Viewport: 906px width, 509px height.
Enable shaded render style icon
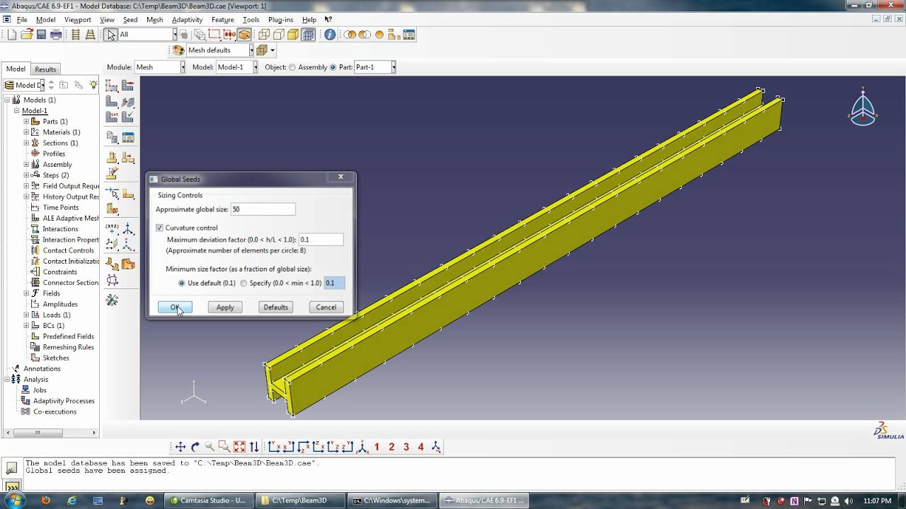click(x=293, y=35)
